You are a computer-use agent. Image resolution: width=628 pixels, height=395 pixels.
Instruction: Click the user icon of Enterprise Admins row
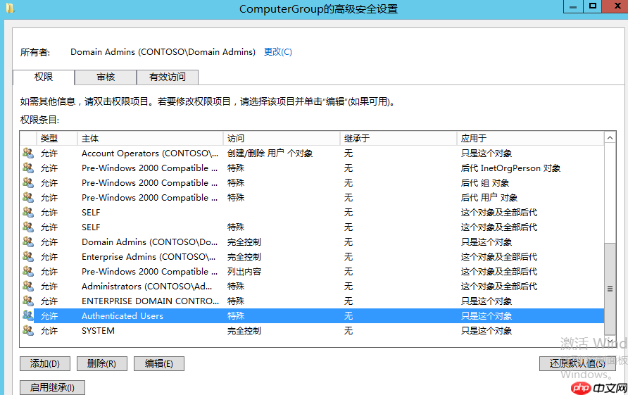[28, 256]
